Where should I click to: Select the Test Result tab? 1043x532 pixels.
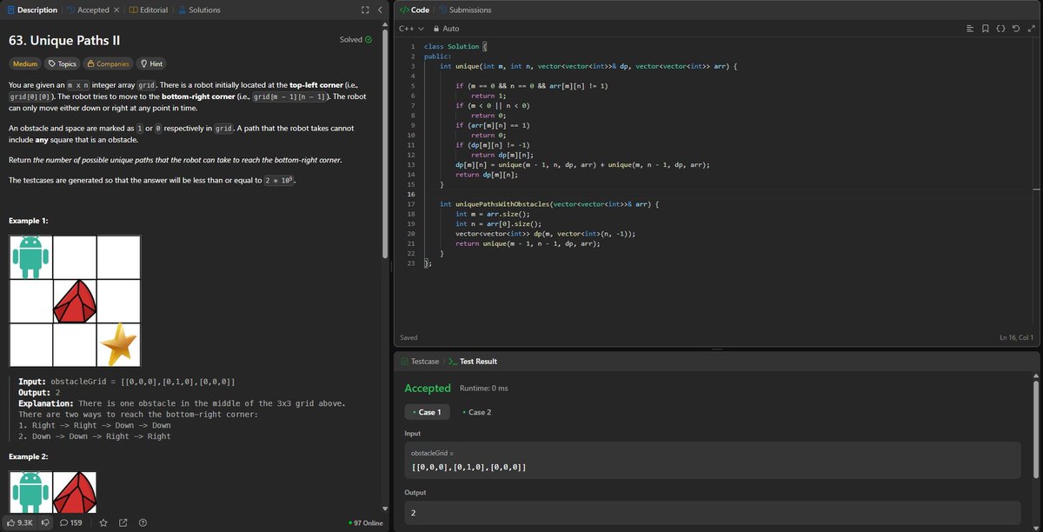pyautogui.click(x=472, y=361)
